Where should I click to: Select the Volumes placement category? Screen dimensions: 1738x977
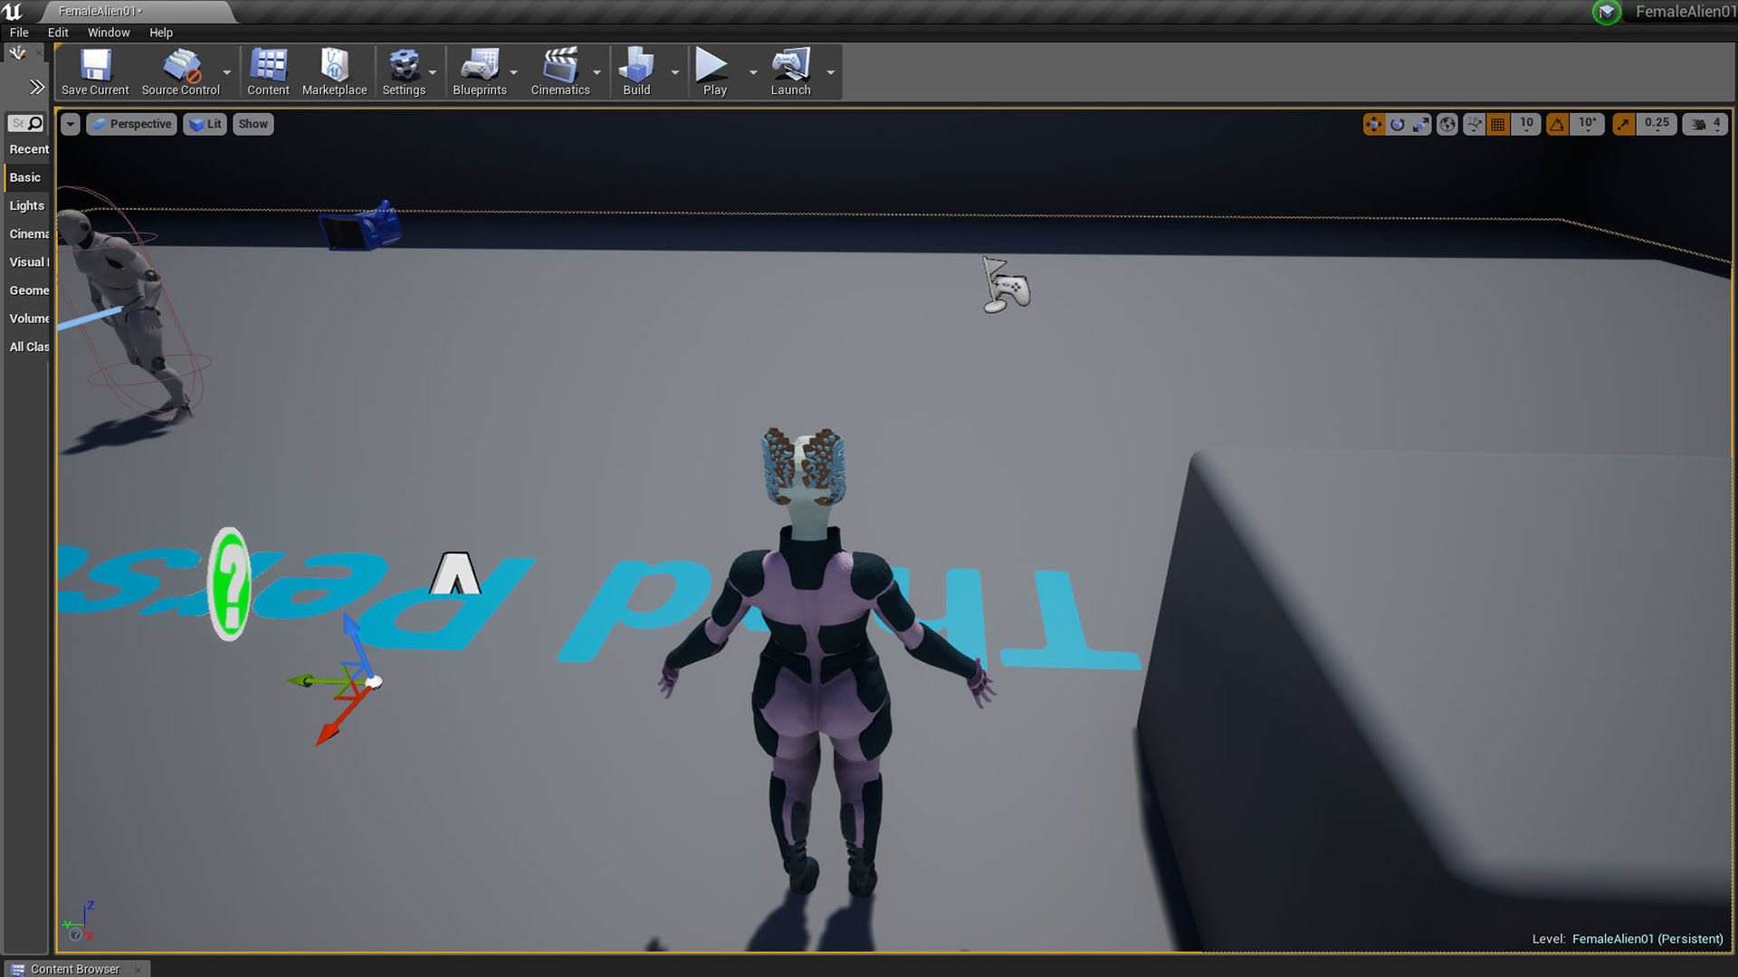click(27, 318)
